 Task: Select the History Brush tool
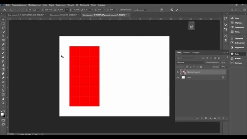click(3, 61)
